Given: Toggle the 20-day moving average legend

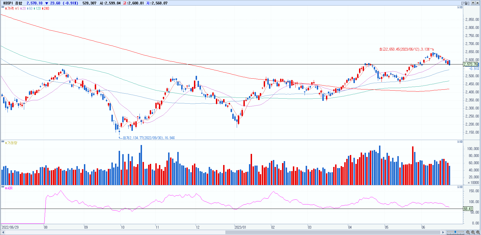Looking at the screenshot, I should click(23, 9).
